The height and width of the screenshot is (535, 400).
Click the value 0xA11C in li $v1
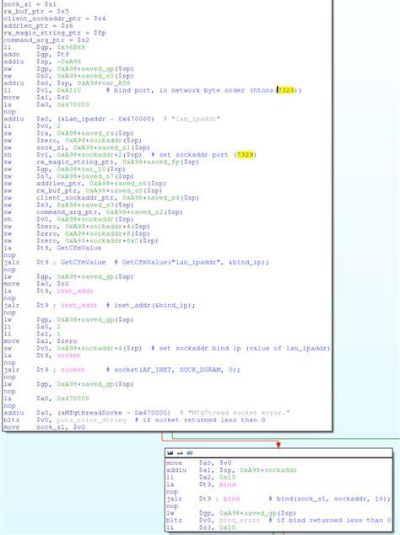coord(69,90)
